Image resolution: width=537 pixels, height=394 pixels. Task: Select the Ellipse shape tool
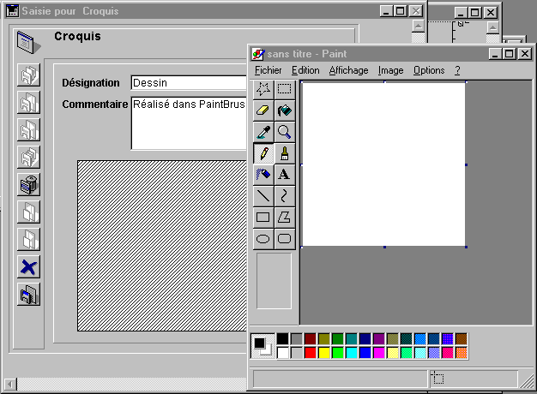tap(263, 239)
